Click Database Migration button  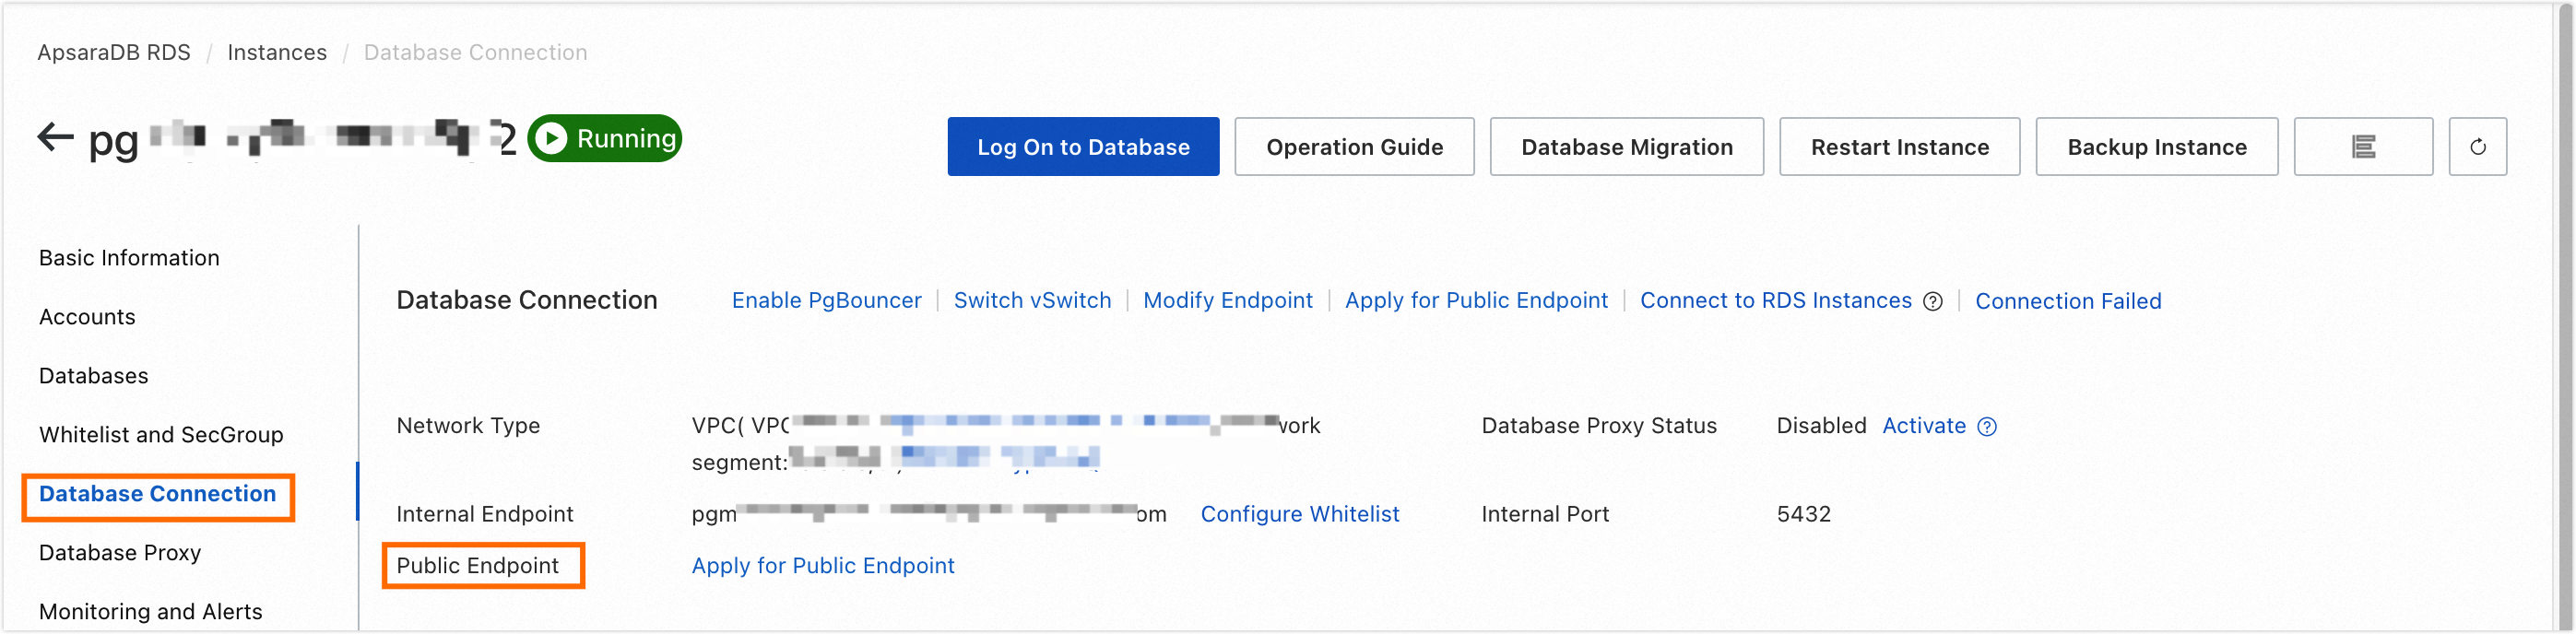pos(1625,147)
